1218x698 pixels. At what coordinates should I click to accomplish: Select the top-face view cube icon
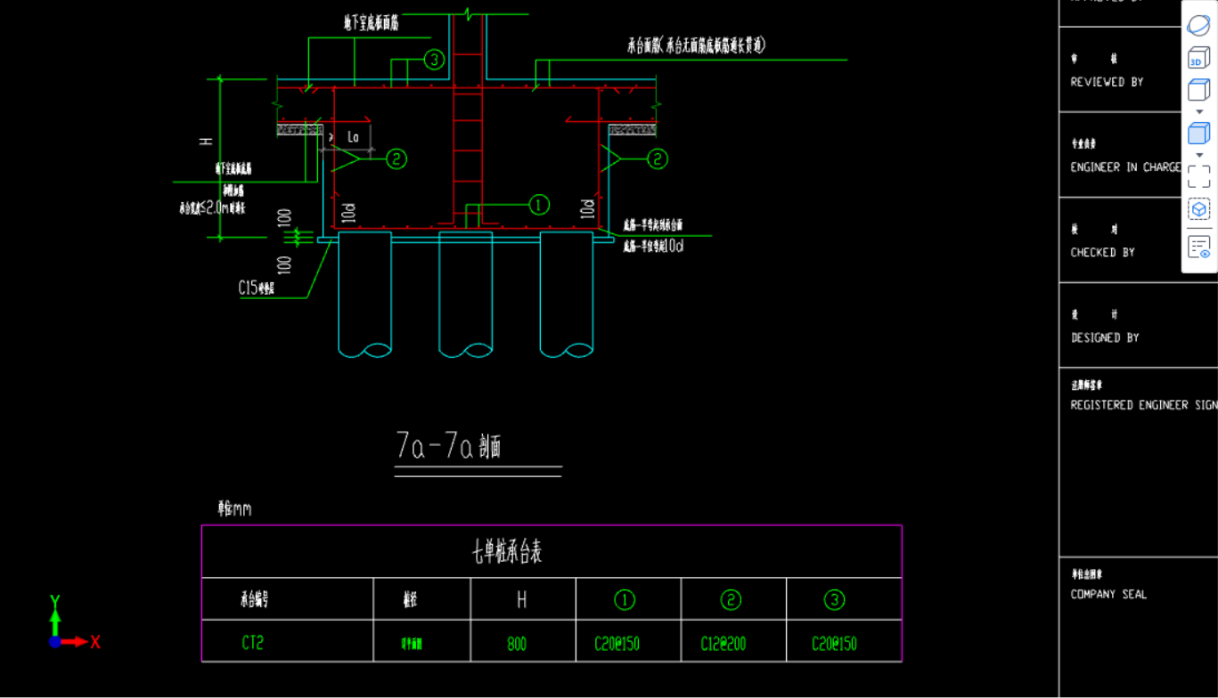pos(1198,90)
